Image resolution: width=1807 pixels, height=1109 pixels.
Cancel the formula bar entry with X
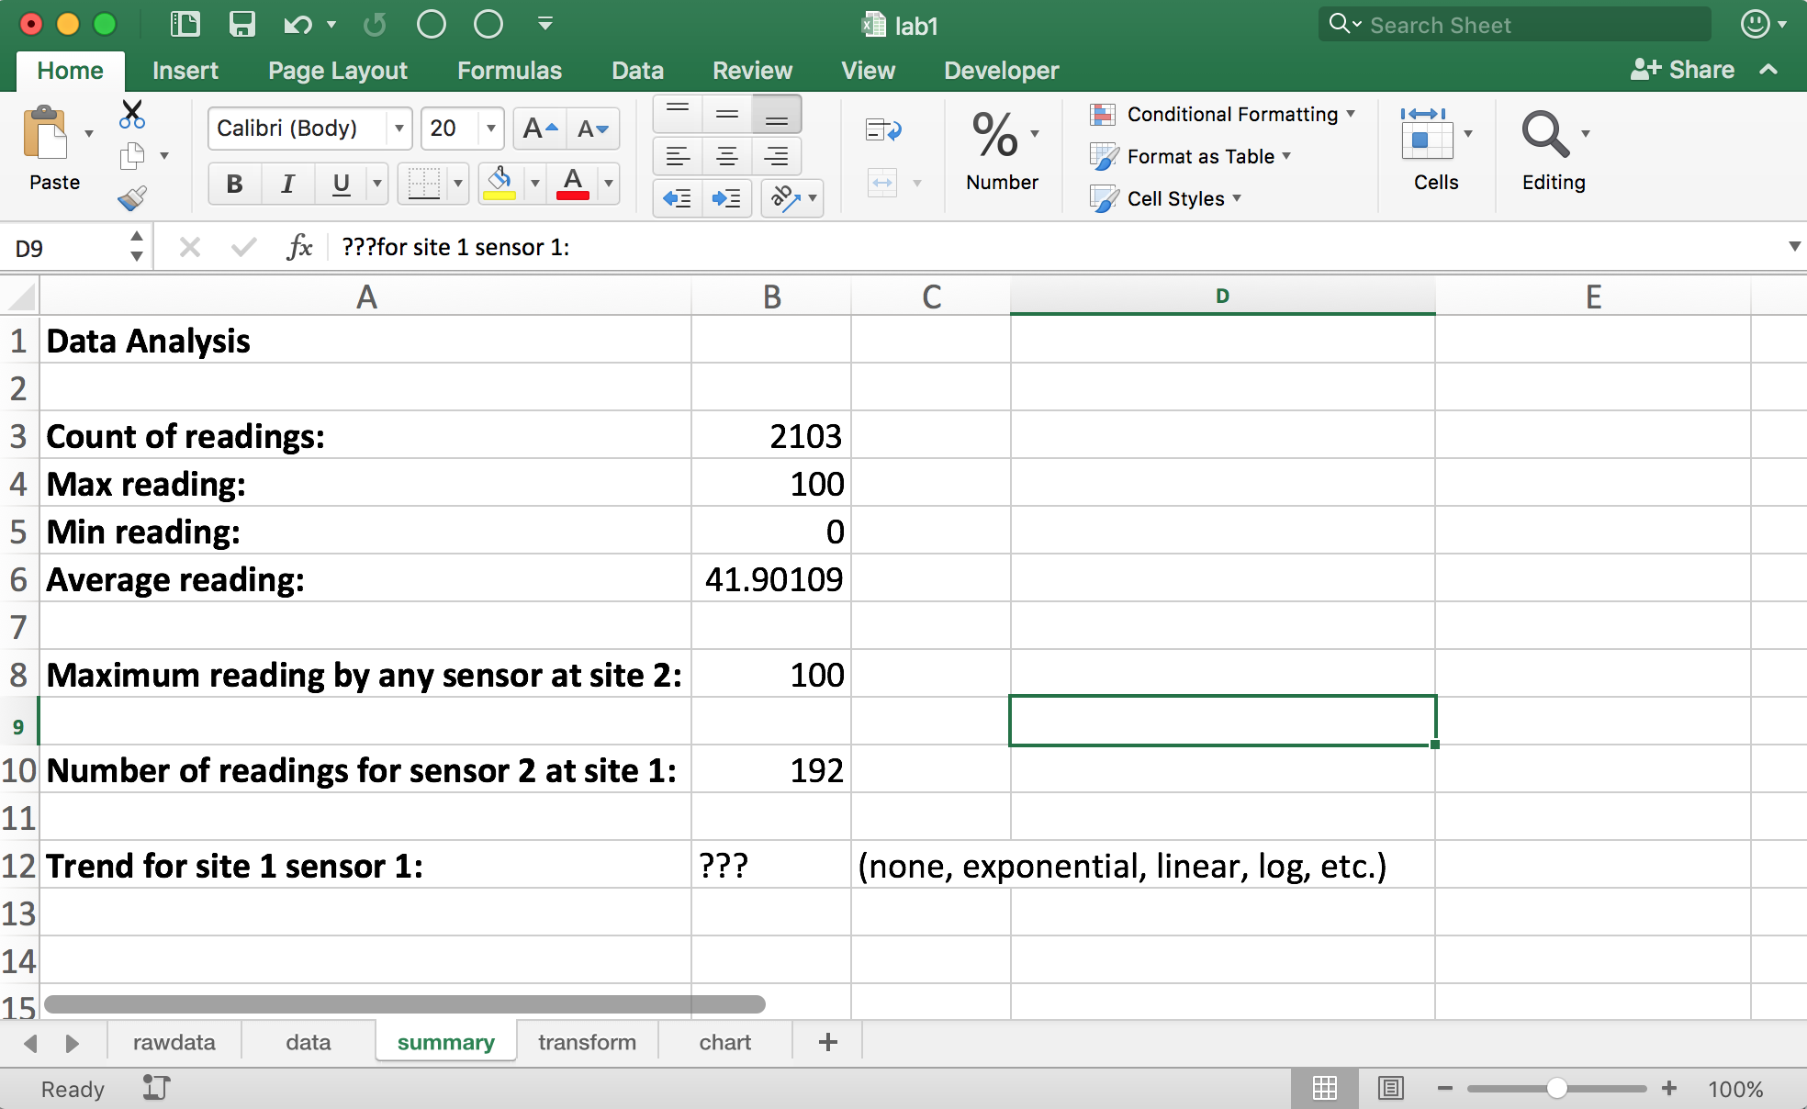coord(190,247)
